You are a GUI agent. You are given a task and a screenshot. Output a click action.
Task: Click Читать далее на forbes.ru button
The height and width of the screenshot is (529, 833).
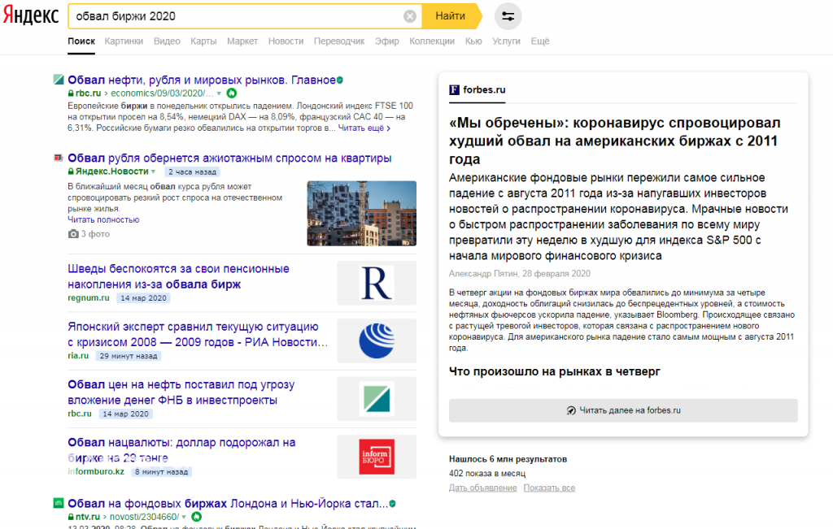[x=623, y=410]
